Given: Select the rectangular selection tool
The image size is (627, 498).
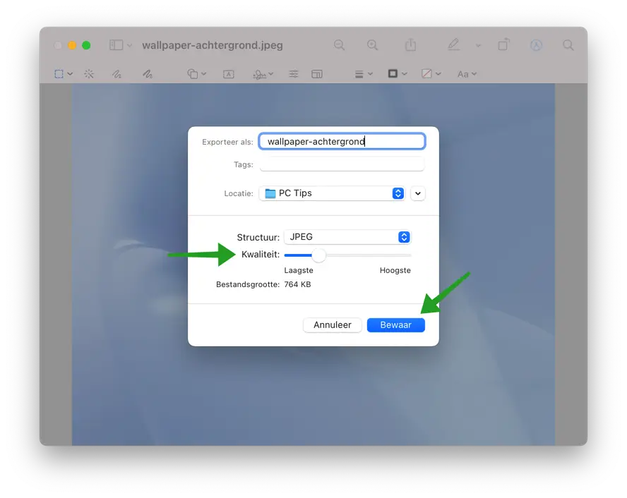Looking at the screenshot, I should tap(59, 74).
